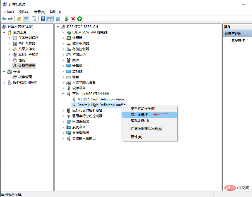Choose 扫描检测硬件改动(A) from context menu
Viewport: 252px width, 197px height.
(149, 129)
